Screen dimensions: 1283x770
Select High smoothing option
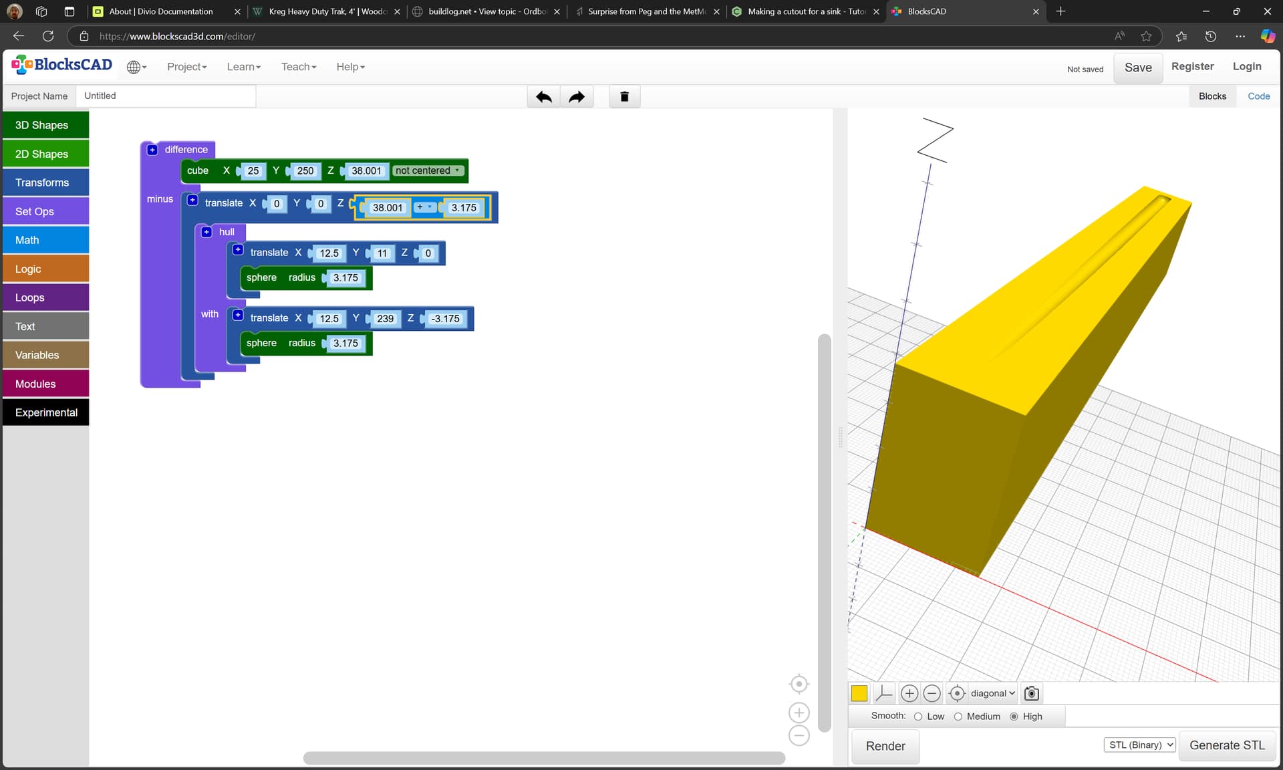pos(1014,717)
